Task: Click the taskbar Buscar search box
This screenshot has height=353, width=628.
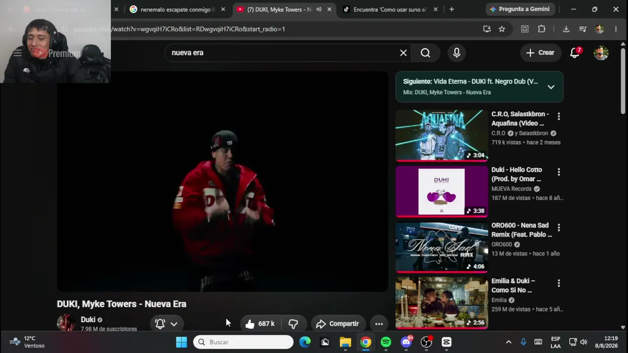Action: pyautogui.click(x=243, y=342)
